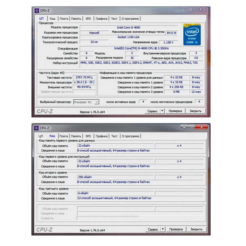Viewport: 246px width, 246px height.
Task: Click the Закрыть button in the bottom window
Action: tap(196, 229)
